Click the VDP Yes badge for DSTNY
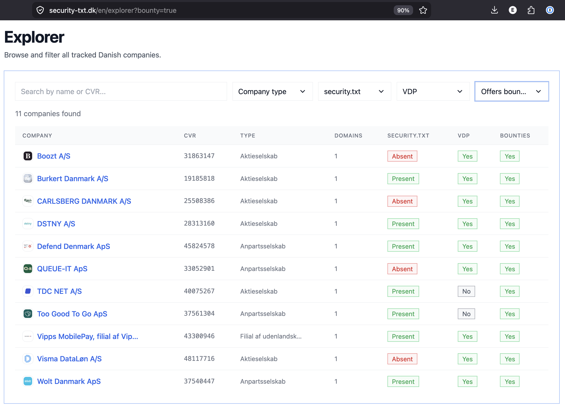 point(467,224)
